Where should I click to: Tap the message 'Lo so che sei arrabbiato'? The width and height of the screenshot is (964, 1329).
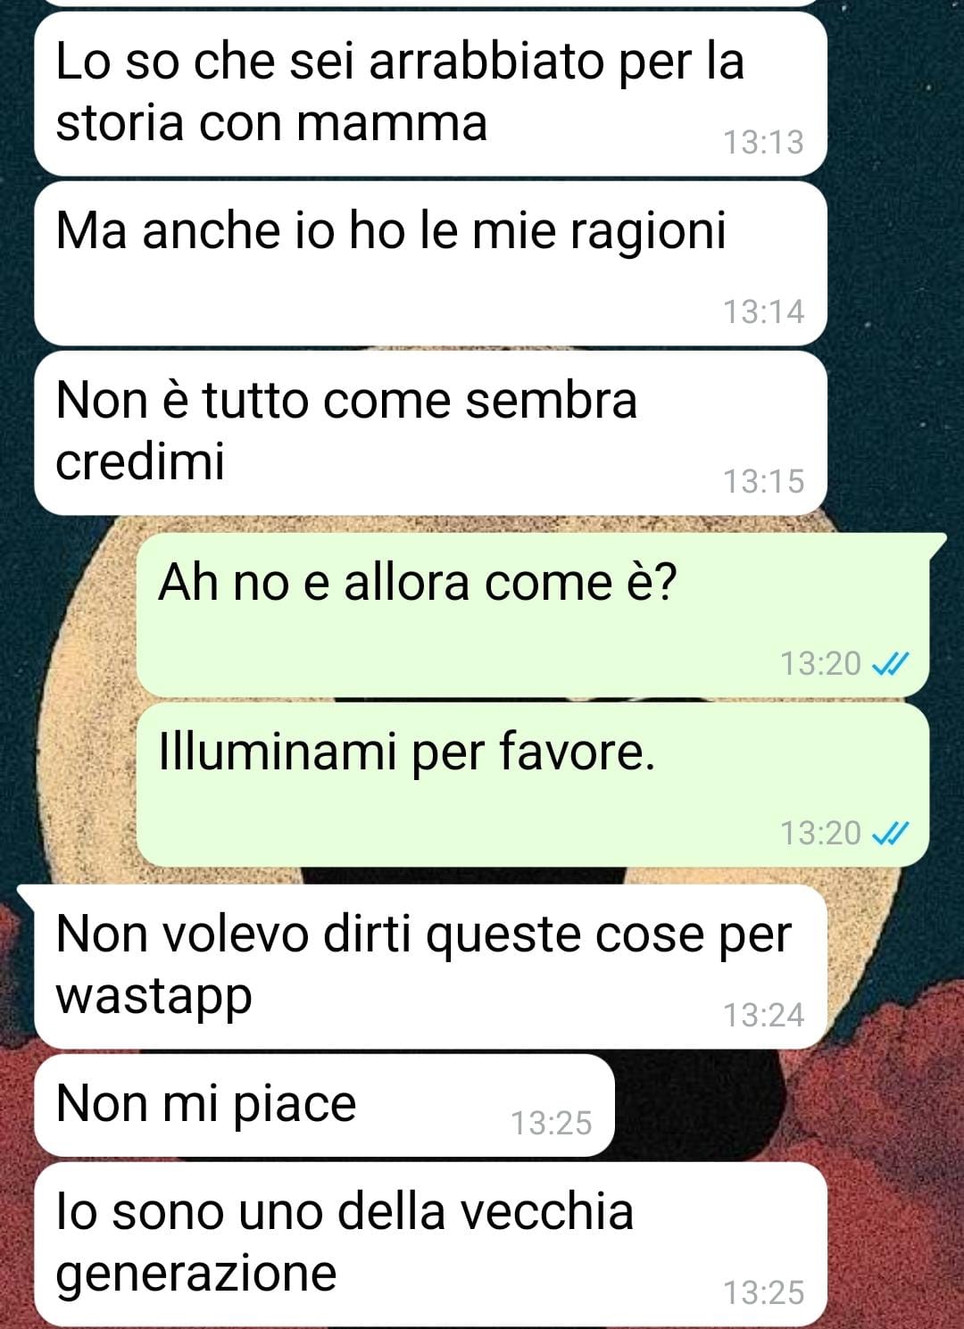pos(430,94)
